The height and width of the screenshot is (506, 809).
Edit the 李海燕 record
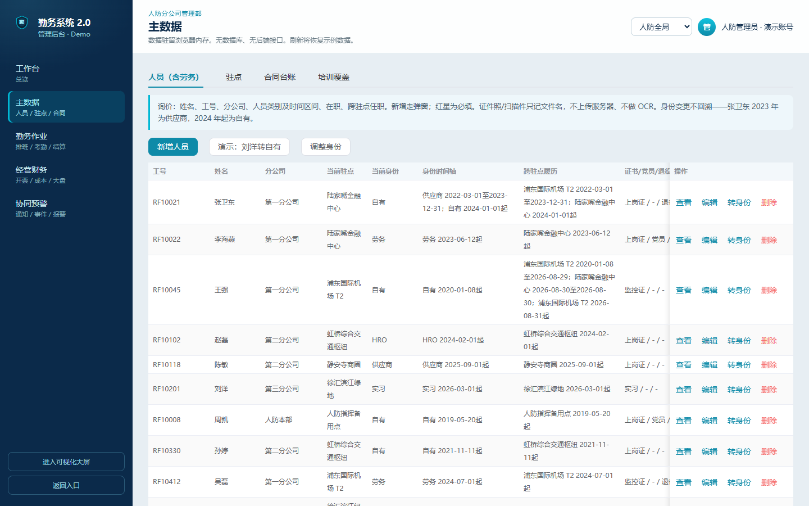click(x=710, y=240)
